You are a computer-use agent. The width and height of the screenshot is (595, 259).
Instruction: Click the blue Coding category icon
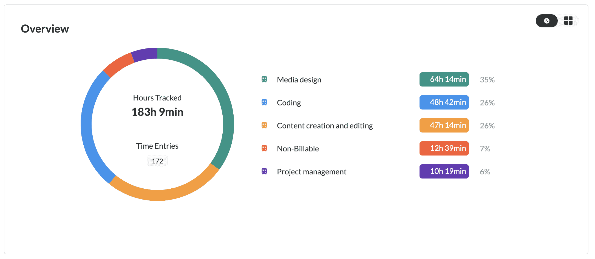point(264,102)
